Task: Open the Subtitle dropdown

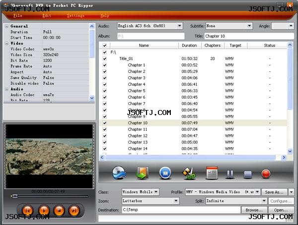Action: (x=249, y=26)
